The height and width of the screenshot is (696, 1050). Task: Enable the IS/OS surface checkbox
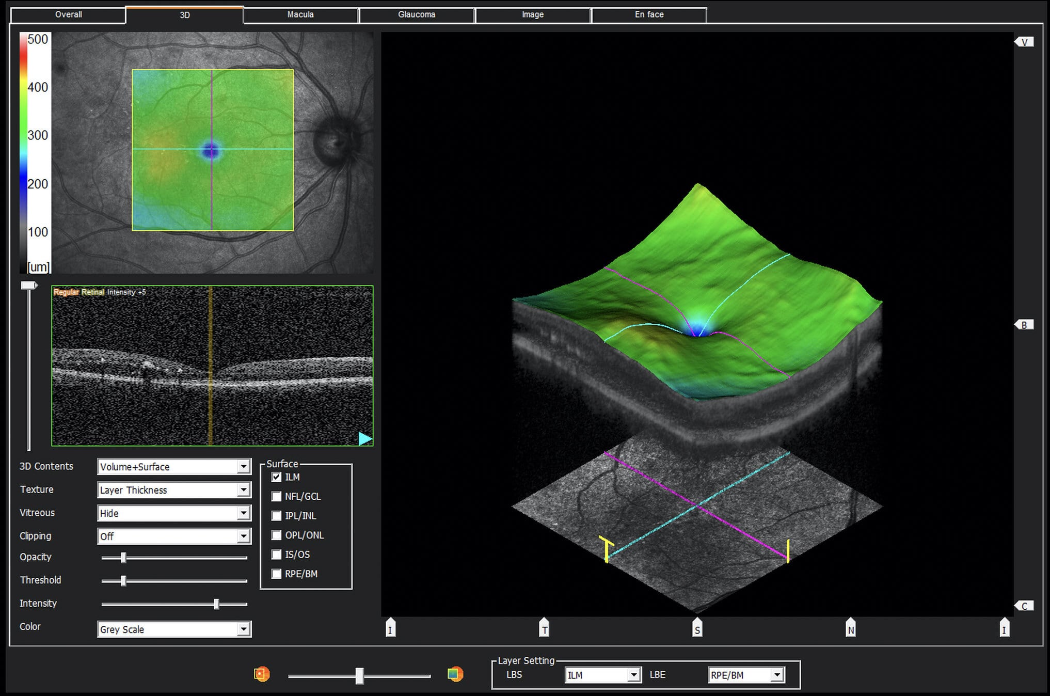pos(277,555)
